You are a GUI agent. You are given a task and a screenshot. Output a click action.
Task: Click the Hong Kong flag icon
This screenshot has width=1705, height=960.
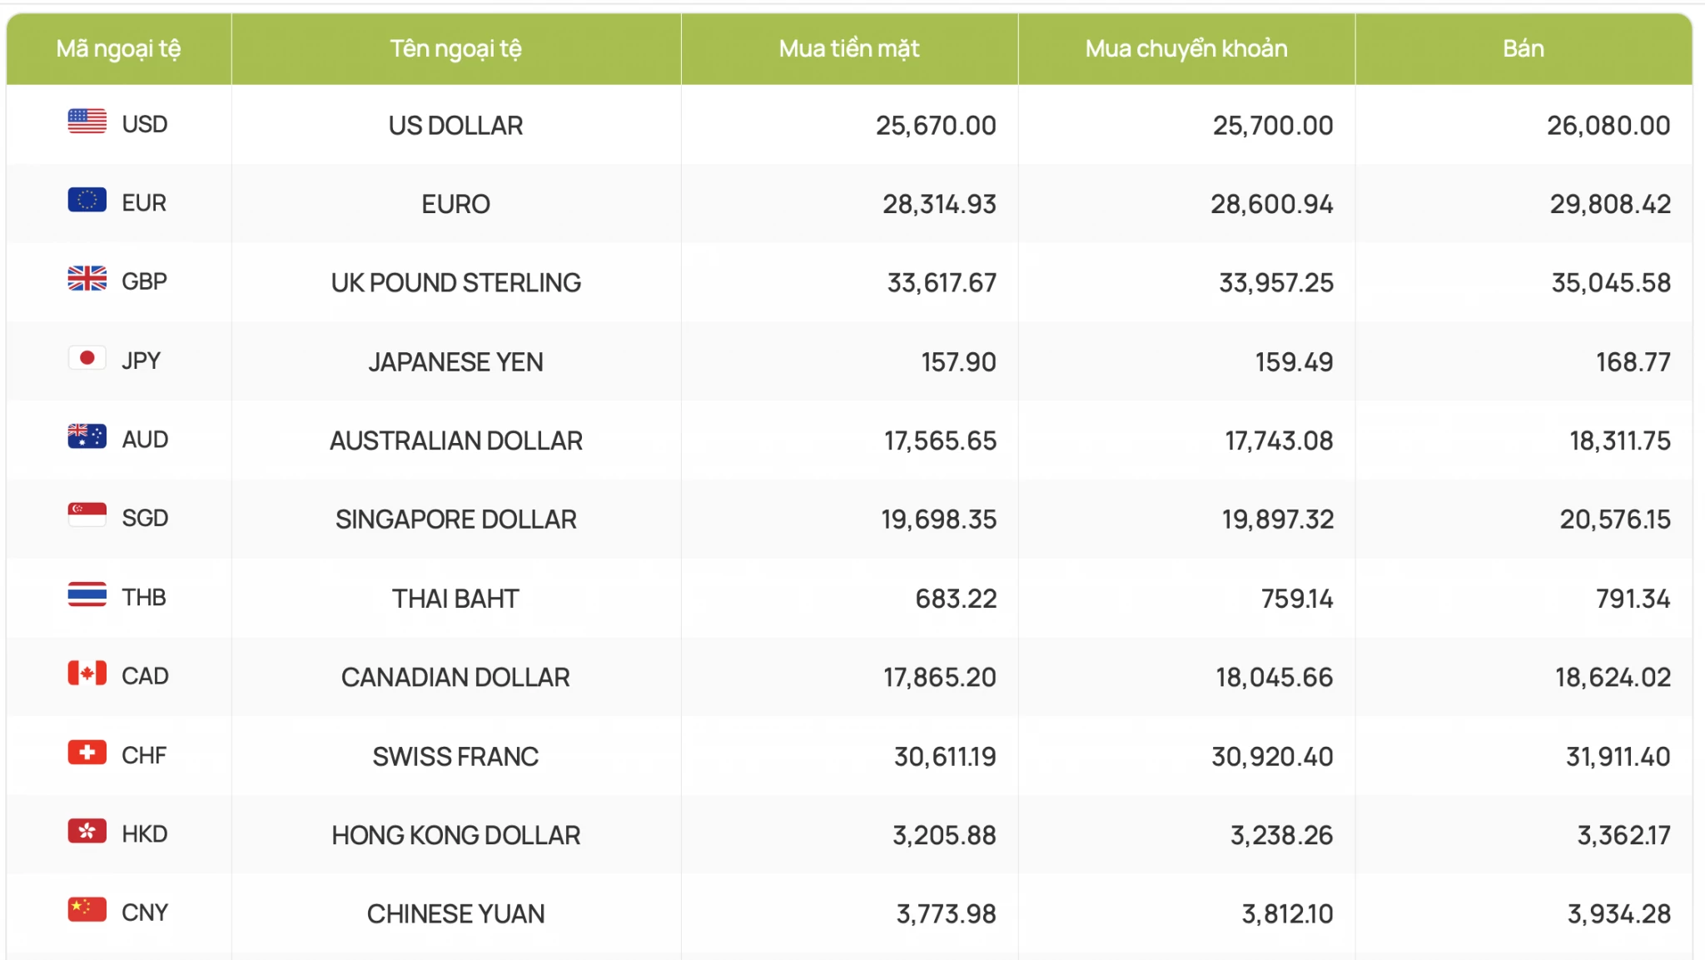click(x=87, y=831)
